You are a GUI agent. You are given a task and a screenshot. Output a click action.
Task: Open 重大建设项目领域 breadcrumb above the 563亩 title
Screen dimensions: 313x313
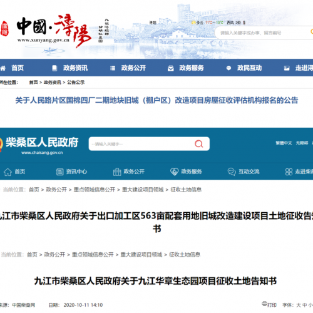(x=143, y=190)
